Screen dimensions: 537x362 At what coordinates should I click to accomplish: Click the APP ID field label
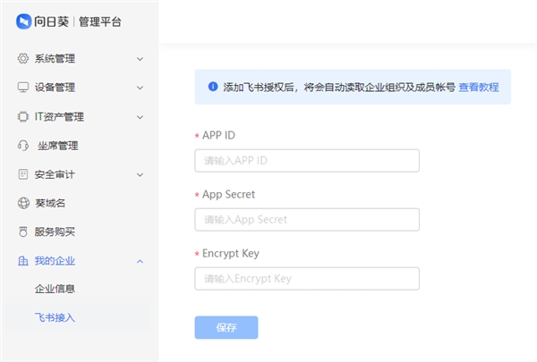coord(218,135)
